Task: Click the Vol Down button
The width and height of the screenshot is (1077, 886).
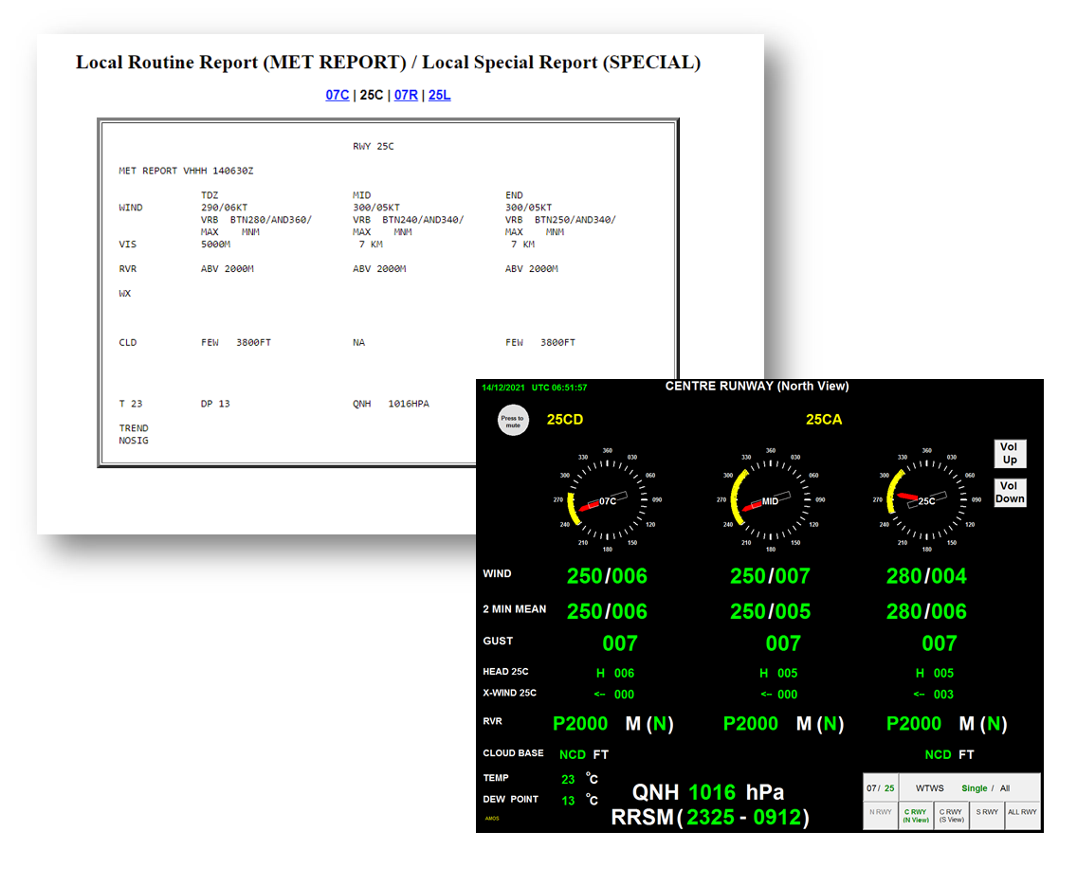Action: [1010, 493]
